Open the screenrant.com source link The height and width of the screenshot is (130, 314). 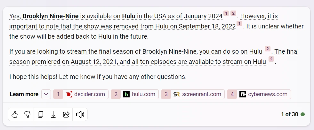tap(201, 94)
